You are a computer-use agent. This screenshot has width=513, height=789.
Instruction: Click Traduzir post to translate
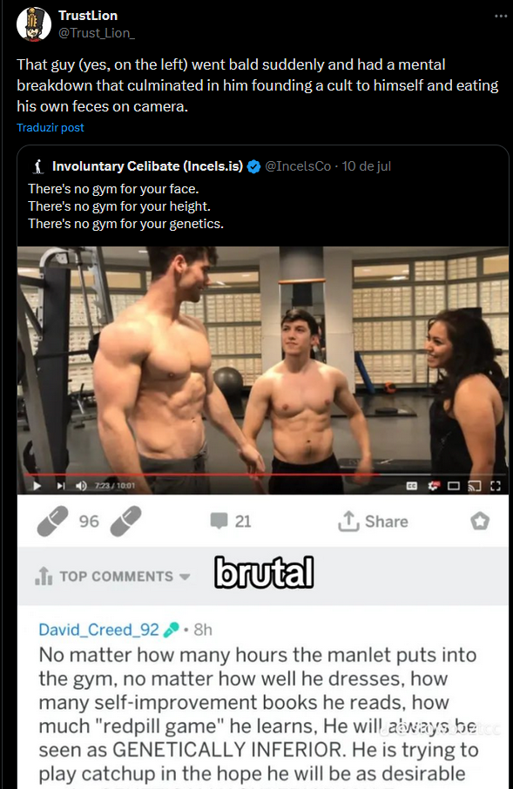pos(51,128)
